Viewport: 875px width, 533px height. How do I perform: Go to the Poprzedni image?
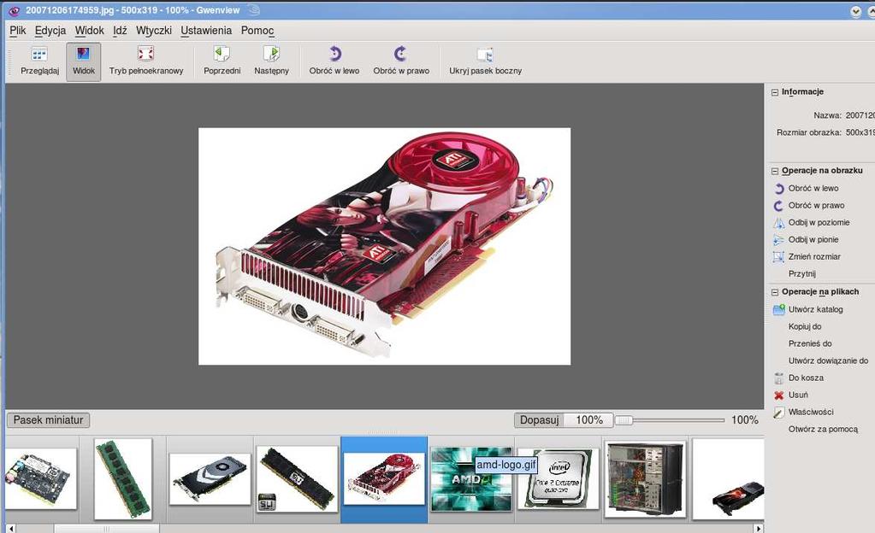[x=222, y=61]
